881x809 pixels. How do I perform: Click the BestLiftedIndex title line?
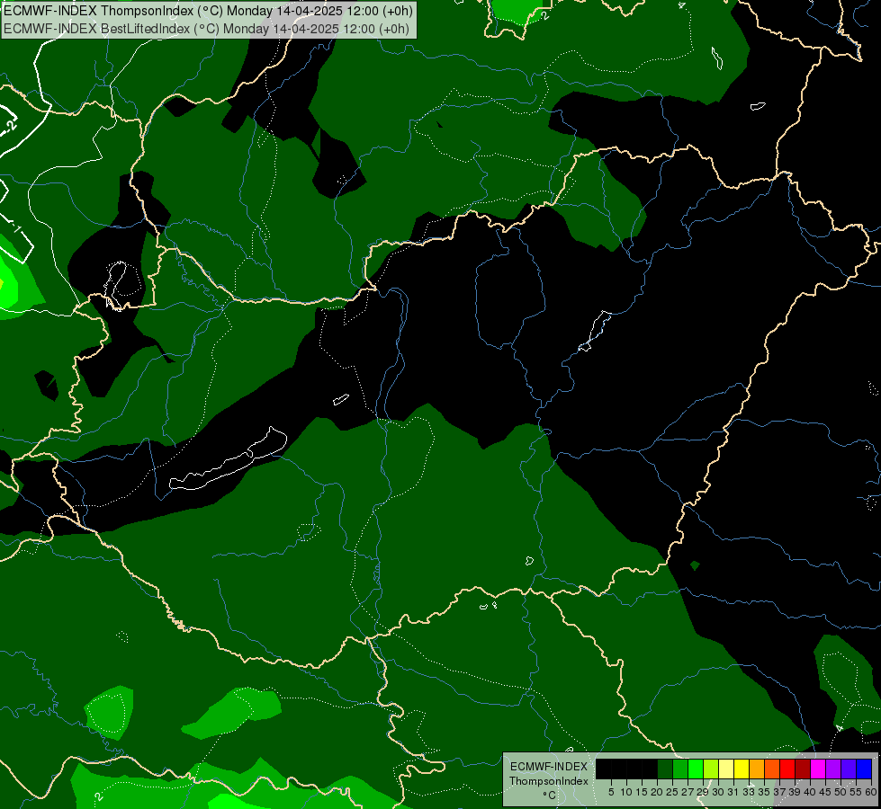tap(207, 29)
